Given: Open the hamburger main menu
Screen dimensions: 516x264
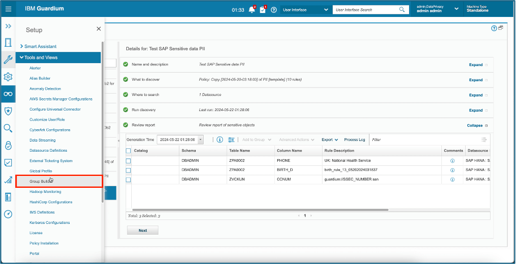Looking at the screenshot, I should (x=8, y=9).
